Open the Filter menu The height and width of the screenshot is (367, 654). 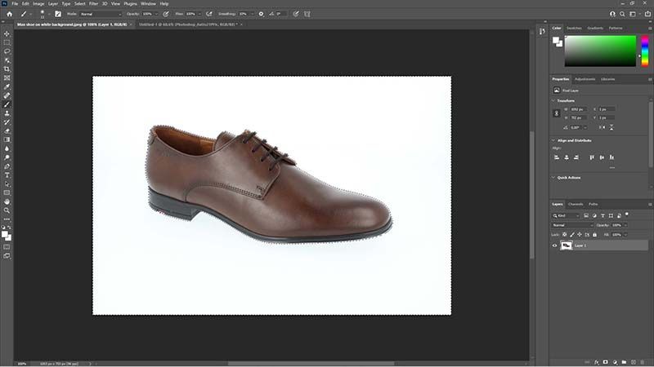coord(93,3)
